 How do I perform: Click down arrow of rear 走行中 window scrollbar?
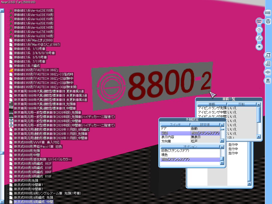249,184
